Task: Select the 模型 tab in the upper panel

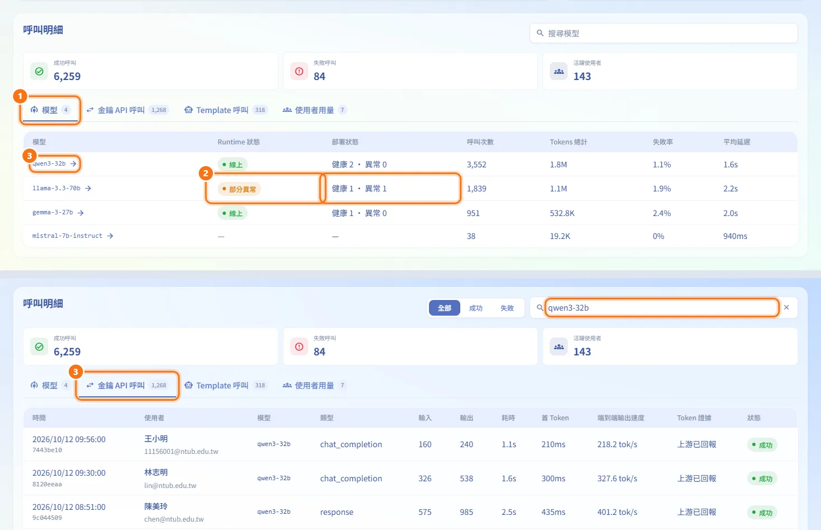Action: [x=50, y=110]
